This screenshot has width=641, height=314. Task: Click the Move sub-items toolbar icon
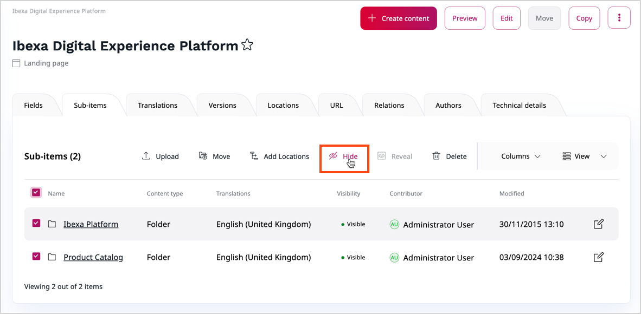tap(203, 156)
